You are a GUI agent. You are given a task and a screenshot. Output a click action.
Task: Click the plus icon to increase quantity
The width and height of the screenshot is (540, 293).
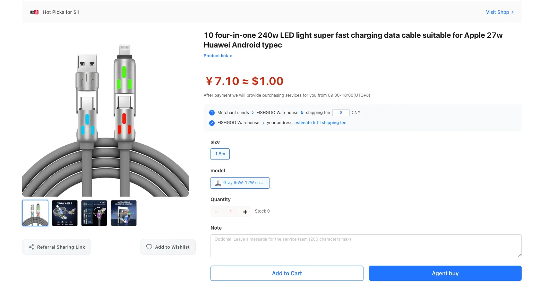coord(245,212)
